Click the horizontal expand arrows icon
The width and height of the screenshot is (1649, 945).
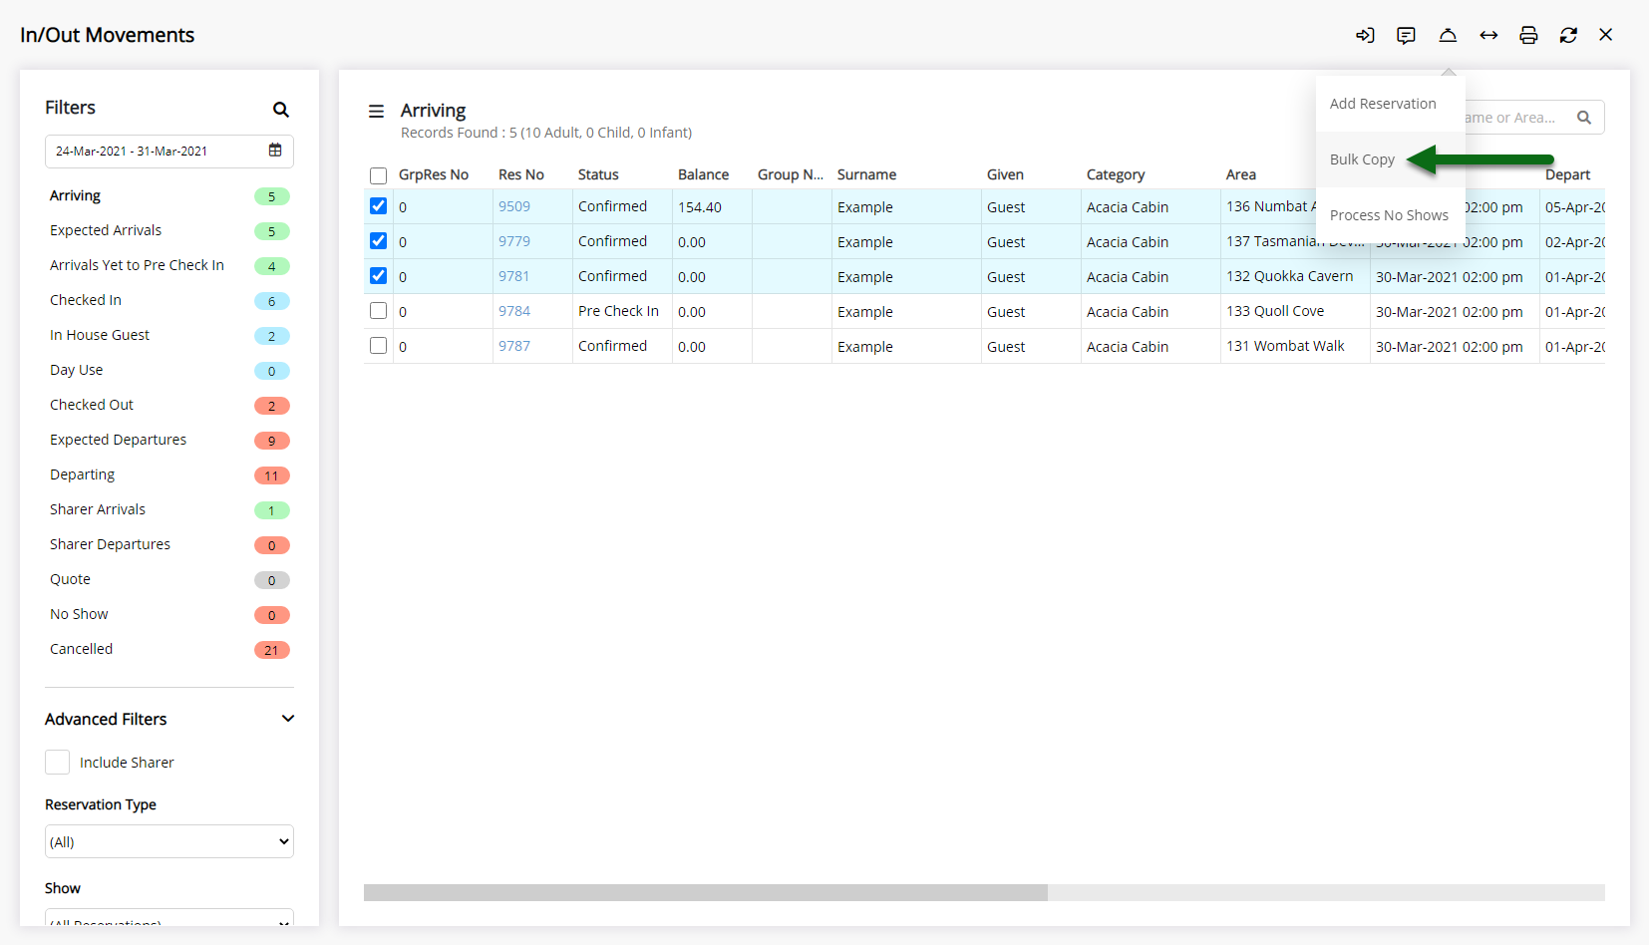1488,35
